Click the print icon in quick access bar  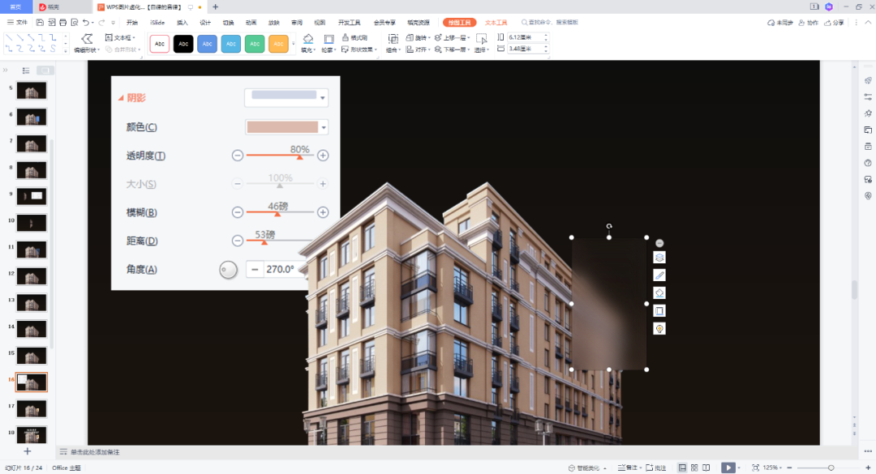pyautogui.click(x=62, y=23)
